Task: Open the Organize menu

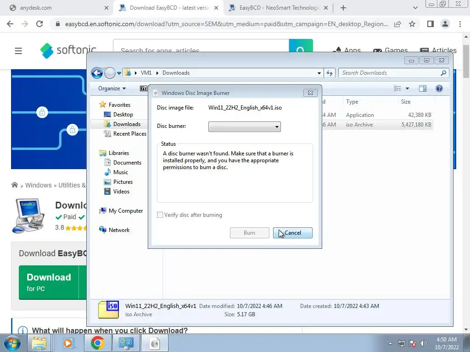Action: click(112, 88)
